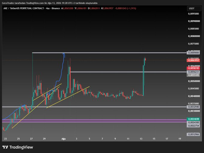This screenshot has height=153, width=204.
Task: Click the GecoTrades attribution text at top
Action: [50, 3]
